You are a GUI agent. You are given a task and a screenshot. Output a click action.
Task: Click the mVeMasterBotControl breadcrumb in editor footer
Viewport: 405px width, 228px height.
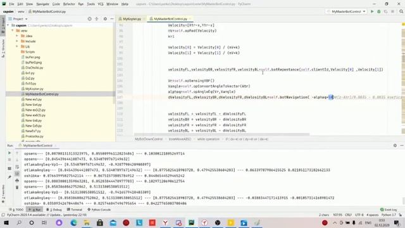[x=149, y=139]
